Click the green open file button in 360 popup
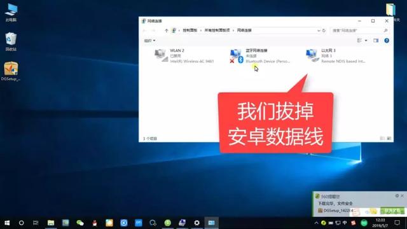 [x=392, y=211]
